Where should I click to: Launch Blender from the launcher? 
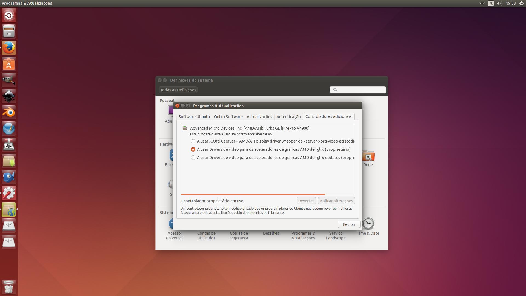coord(9,112)
